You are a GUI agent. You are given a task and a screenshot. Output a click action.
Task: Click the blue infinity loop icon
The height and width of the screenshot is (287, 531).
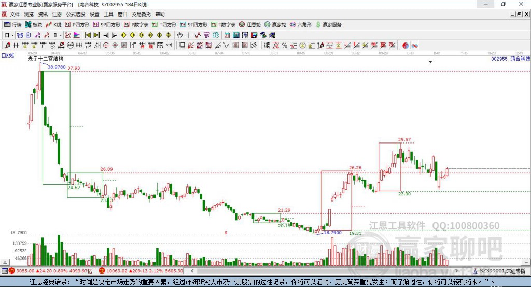[414, 46]
